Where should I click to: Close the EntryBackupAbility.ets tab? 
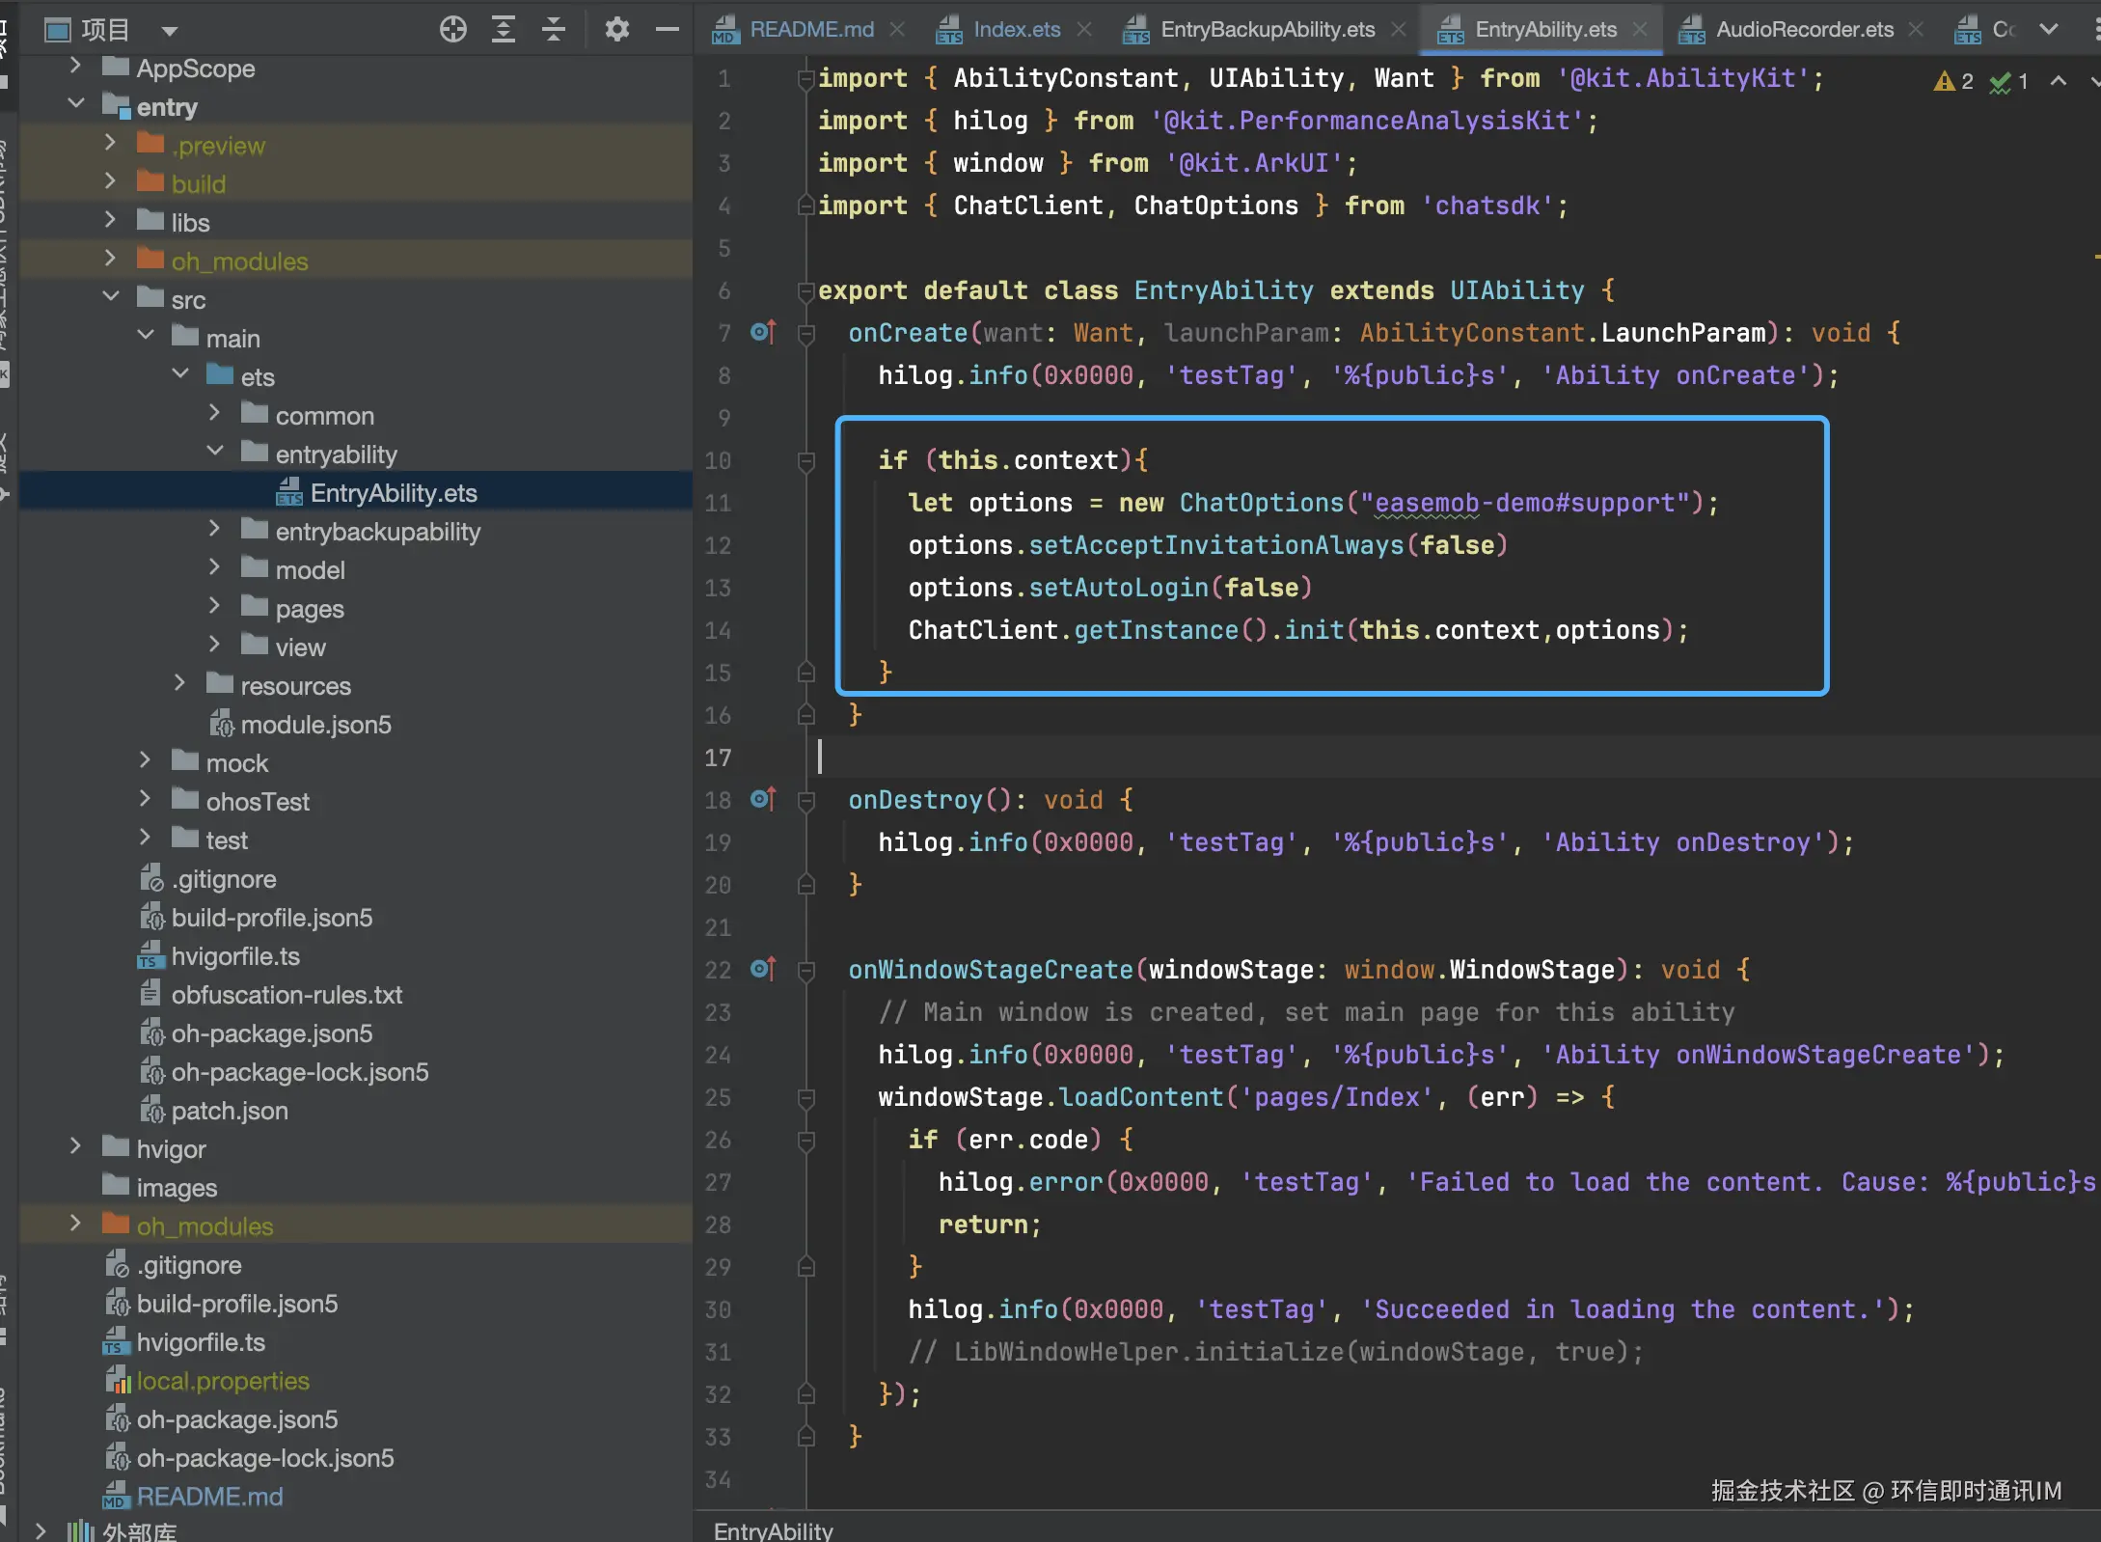[x=1399, y=30]
